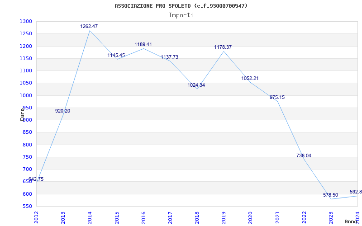The height and width of the screenshot is (226, 362).
Task: Click the Importi subtitle
Action: pyautogui.click(x=181, y=15)
